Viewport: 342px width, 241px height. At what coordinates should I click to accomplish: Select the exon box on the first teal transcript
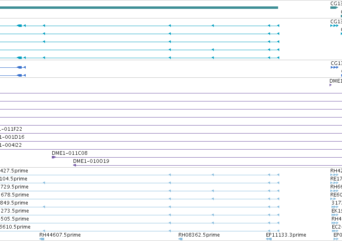coord(19,26)
